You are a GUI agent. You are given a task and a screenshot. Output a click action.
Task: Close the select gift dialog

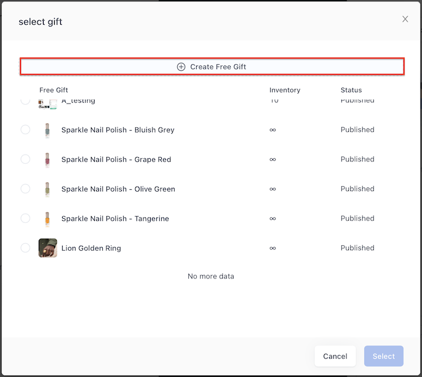(x=405, y=19)
